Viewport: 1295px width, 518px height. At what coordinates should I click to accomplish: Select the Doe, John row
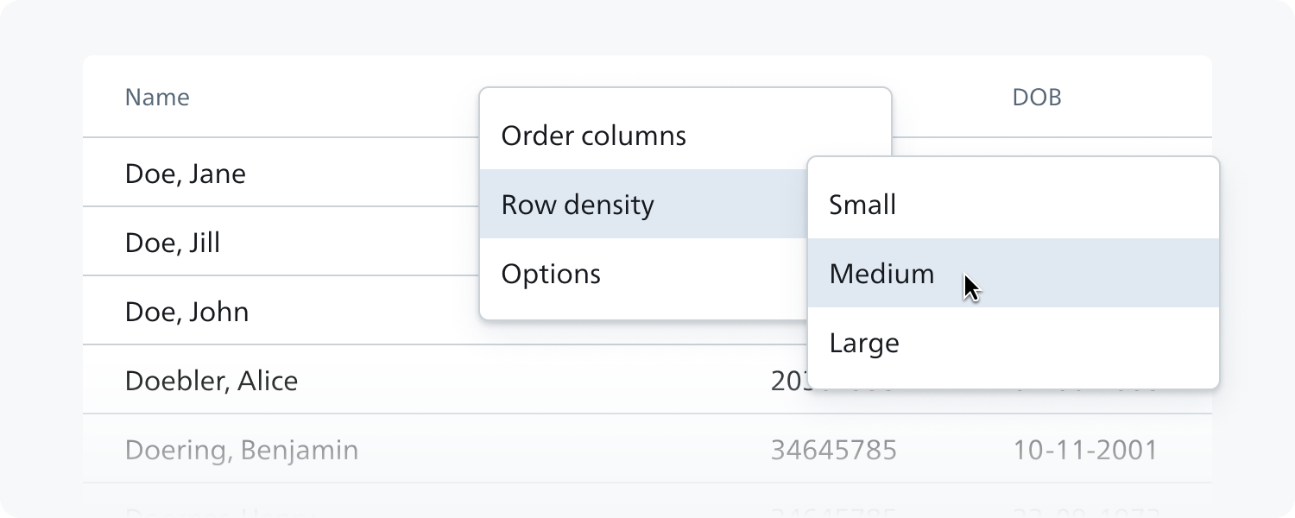coord(281,311)
